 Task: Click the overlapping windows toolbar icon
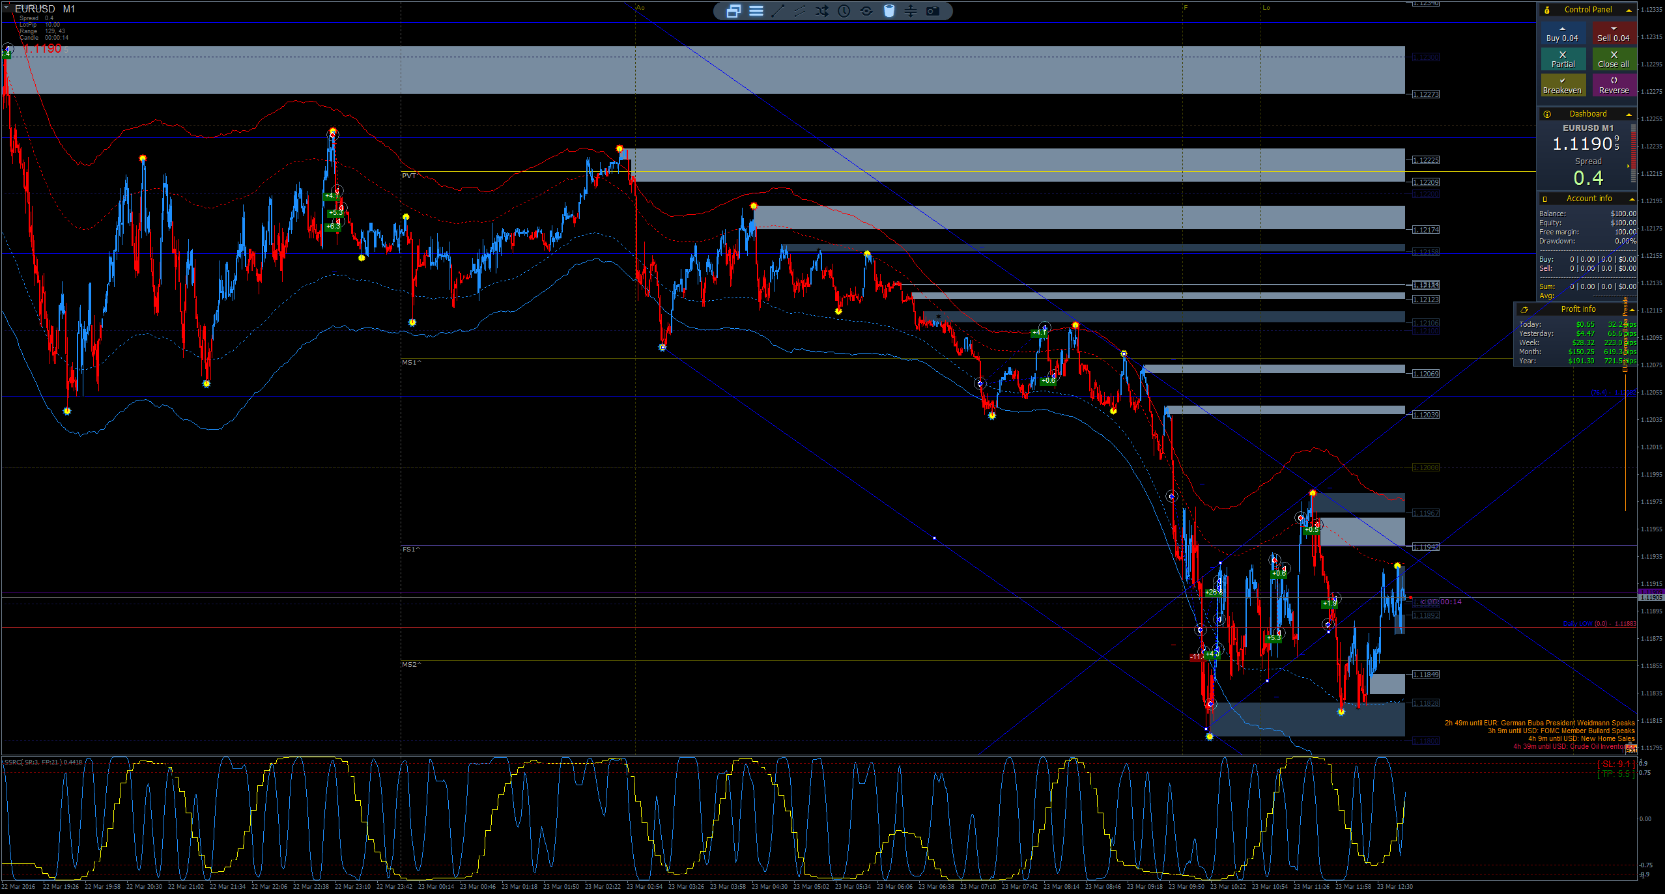(x=733, y=10)
